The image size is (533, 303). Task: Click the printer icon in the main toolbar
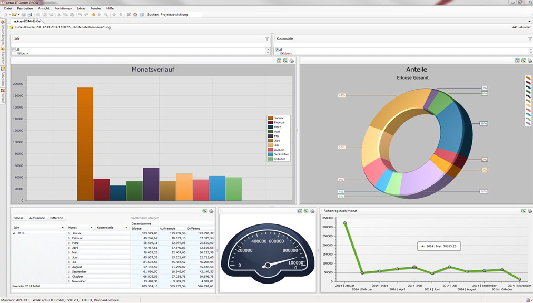pos(30,15)
